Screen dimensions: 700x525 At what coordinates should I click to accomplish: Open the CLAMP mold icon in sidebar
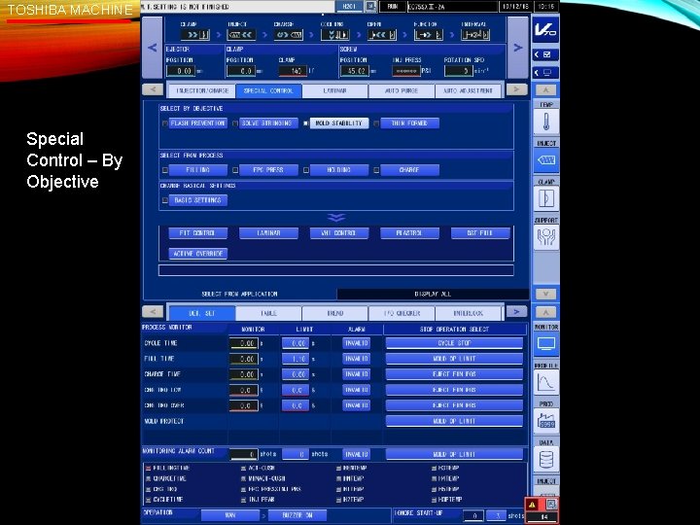click(x=545, y=198)
